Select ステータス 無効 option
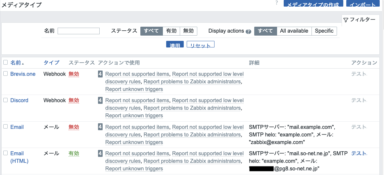 (x=188, y=31)
